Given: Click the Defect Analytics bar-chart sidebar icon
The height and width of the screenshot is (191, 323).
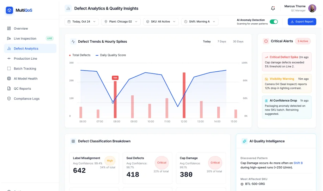Looking at the screenshot, I should (x=9, y=48).
